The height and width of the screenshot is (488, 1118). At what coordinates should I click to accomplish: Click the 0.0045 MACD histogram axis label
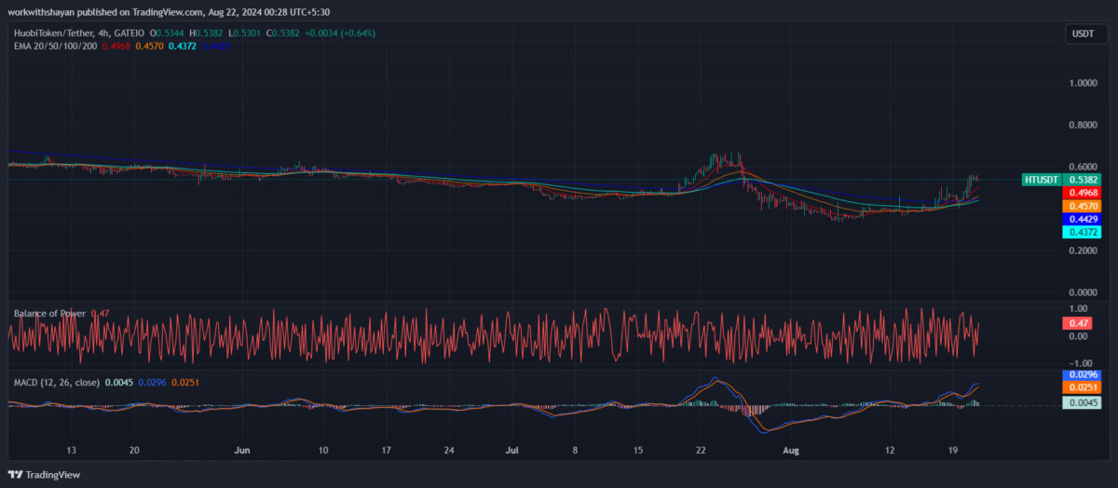1083,402
